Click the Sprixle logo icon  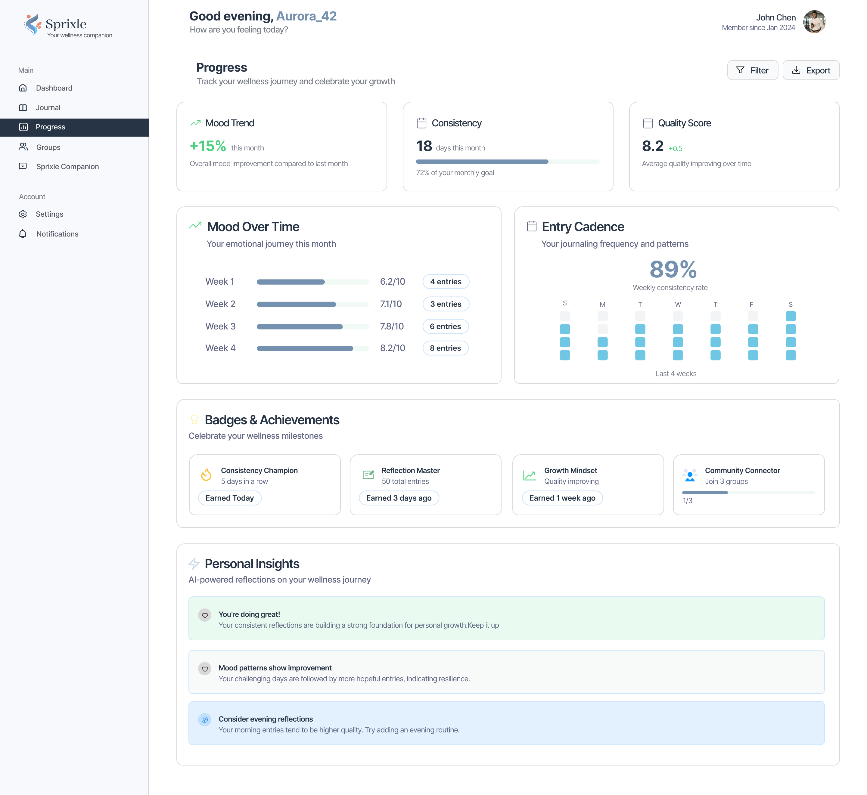click(32, 24)
